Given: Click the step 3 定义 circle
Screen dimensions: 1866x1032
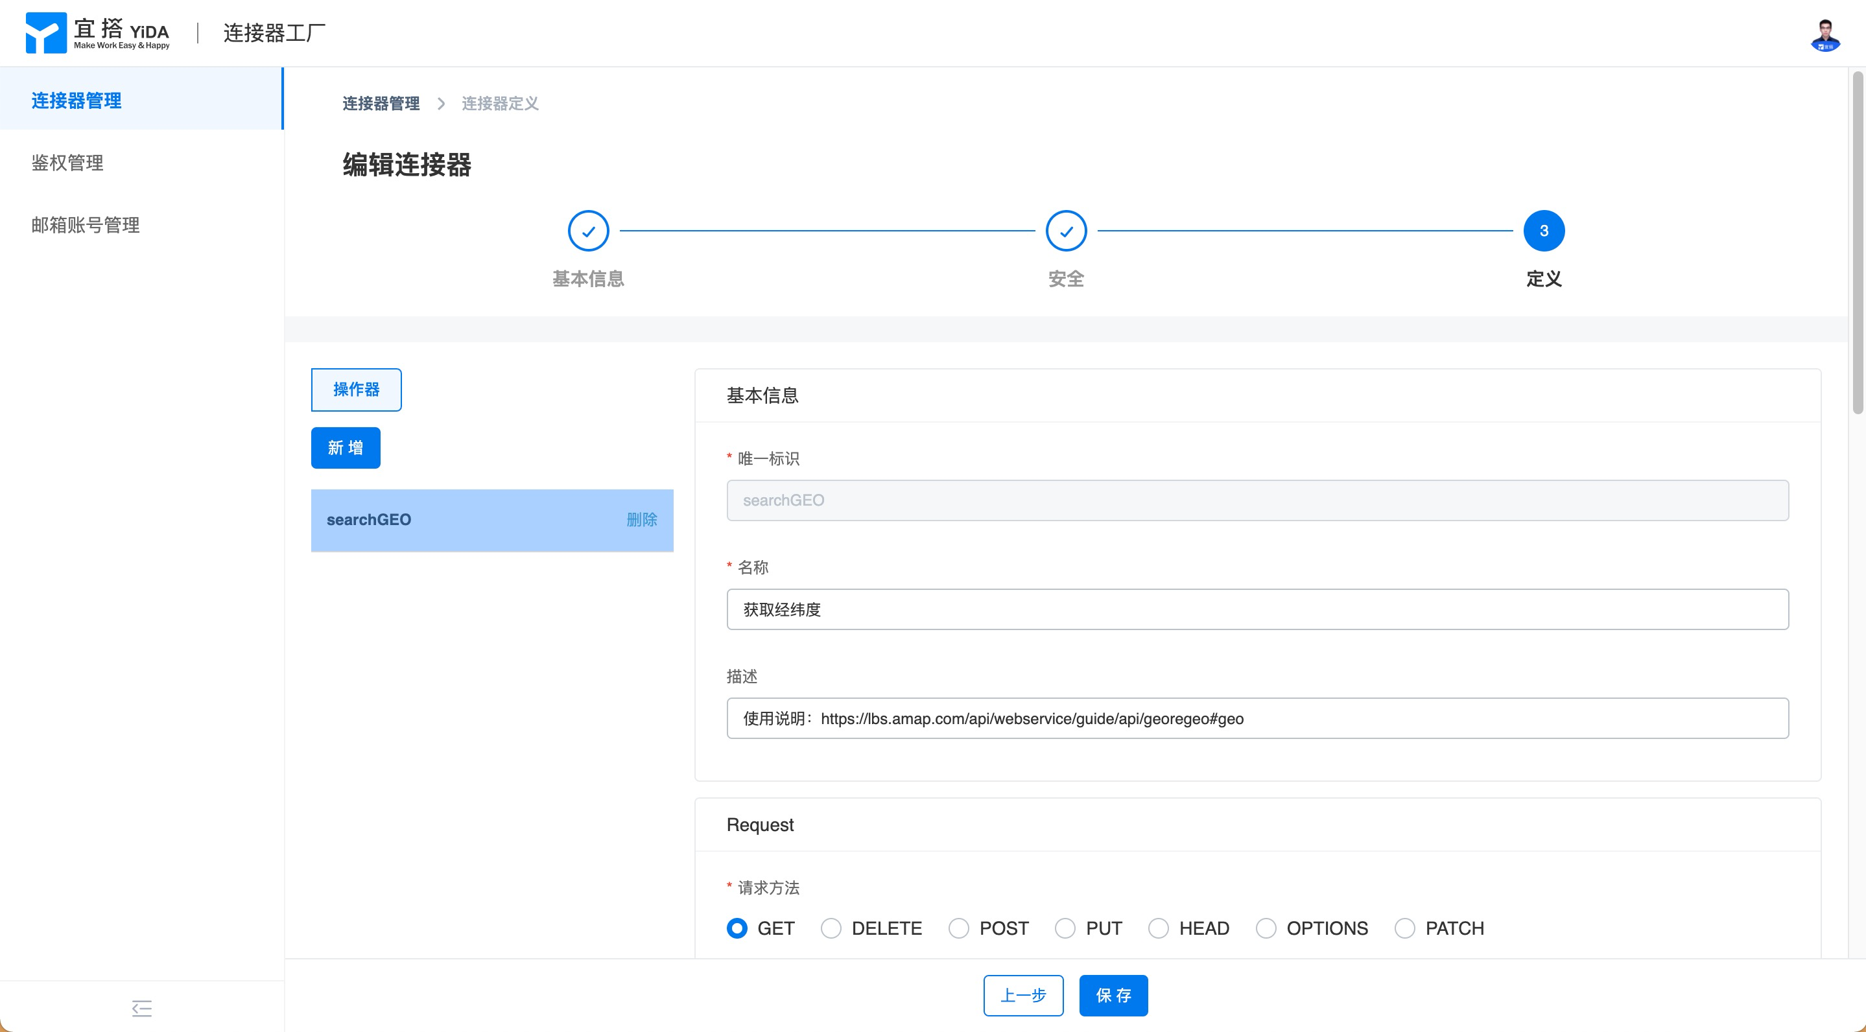Looking at the screenshot, I should (x=1544, y=231).
